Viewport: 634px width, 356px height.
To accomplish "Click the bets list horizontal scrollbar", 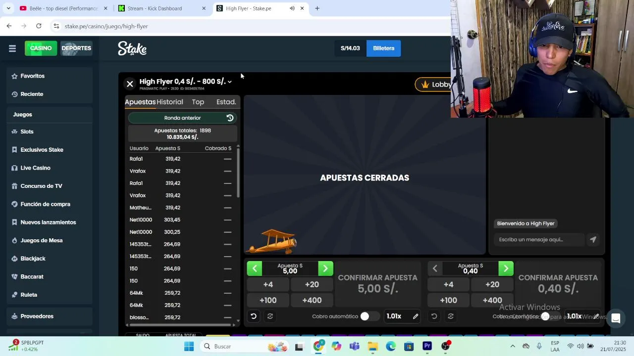I will point(180,325).
